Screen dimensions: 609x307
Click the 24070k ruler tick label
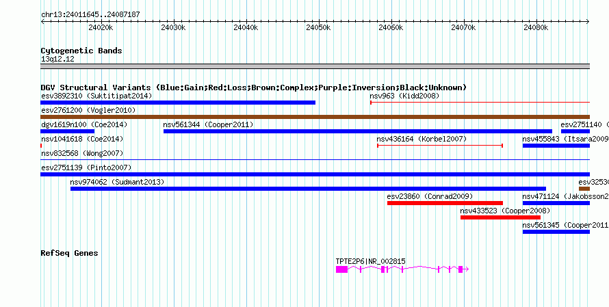pos(464,27)
